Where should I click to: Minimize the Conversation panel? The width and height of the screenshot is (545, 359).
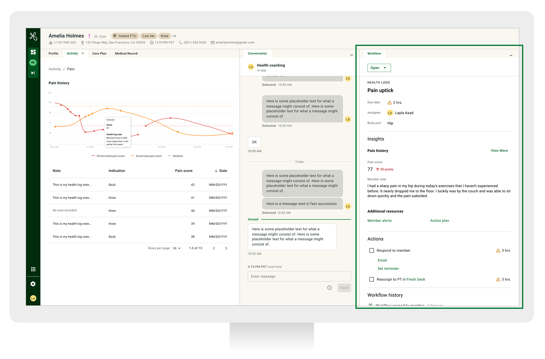351,55
